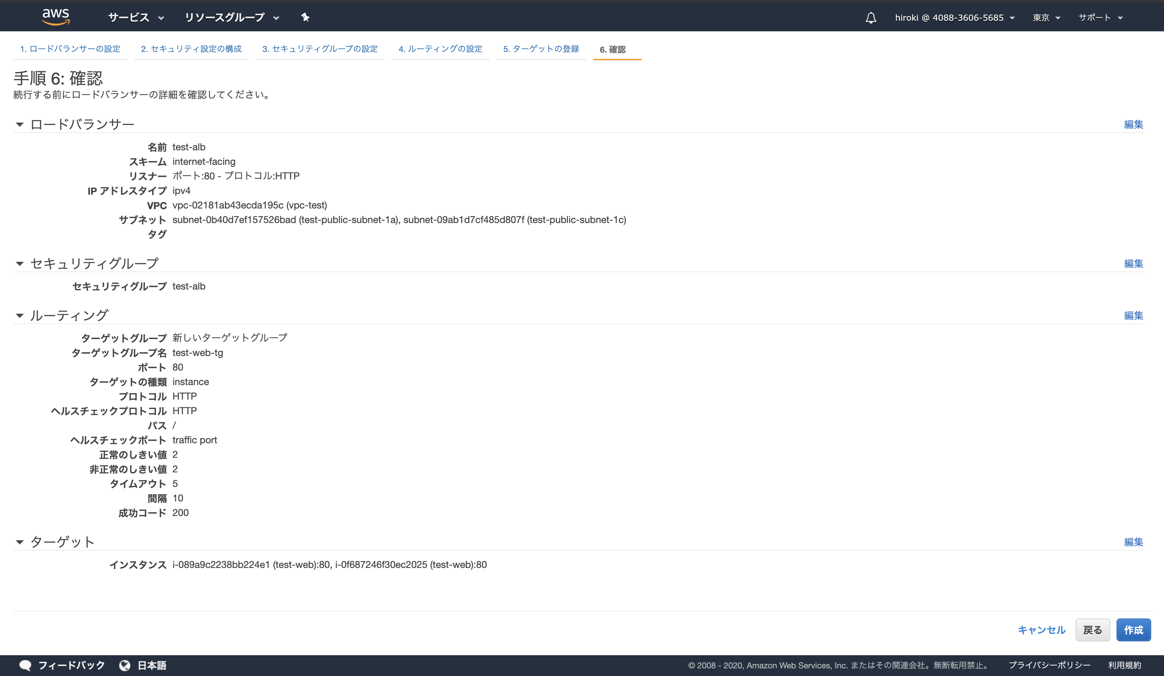
Task: Click the globe language icon
Action: pyautogui.click(x=125, y=665)
